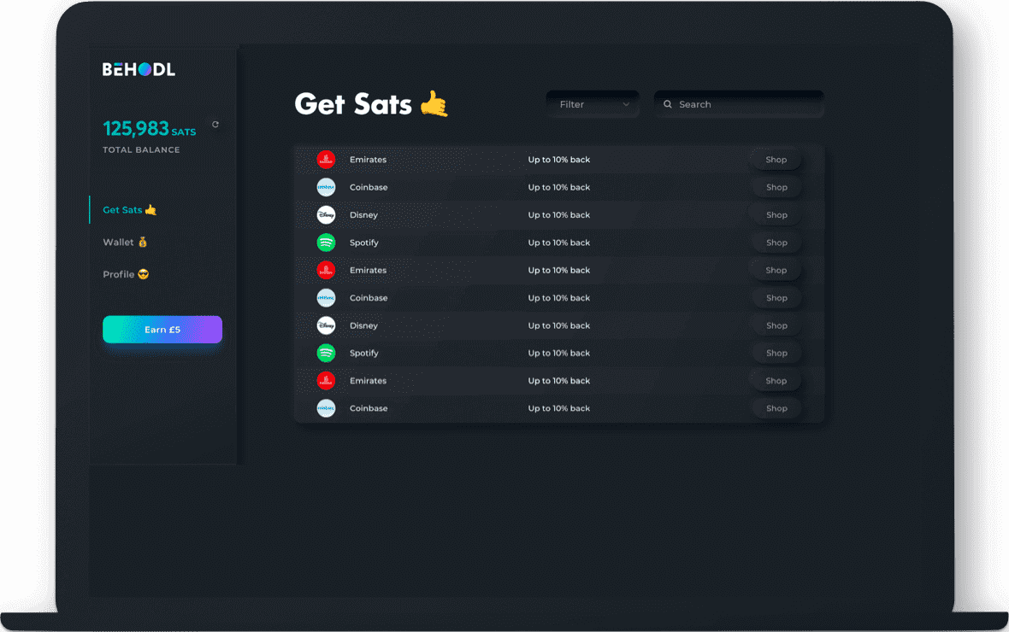Select the 125,983 SATS balance value

[x=150, y=129]
